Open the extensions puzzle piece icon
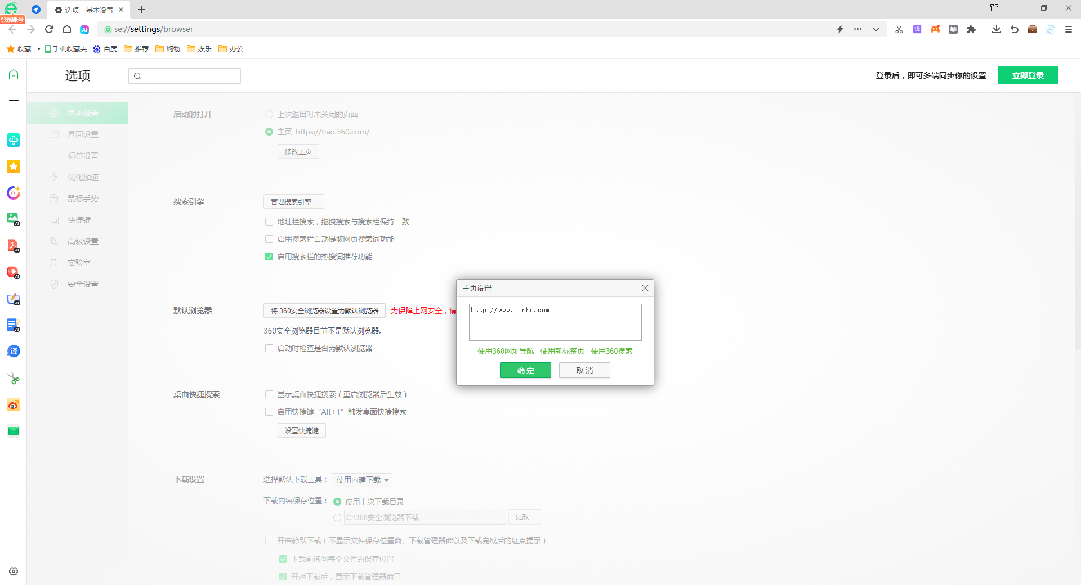1081x585 pixels. 971,29
